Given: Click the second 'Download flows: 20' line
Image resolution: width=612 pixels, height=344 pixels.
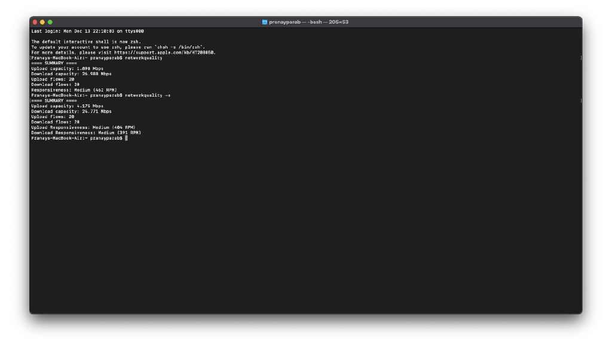Looking at the screenshot, I should [x=55, y=122].
